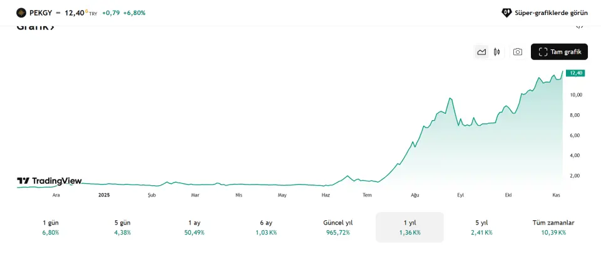Take a chart snapshot with camera icon
This screenshot has width=601, height=254.
tap(518, 52)
